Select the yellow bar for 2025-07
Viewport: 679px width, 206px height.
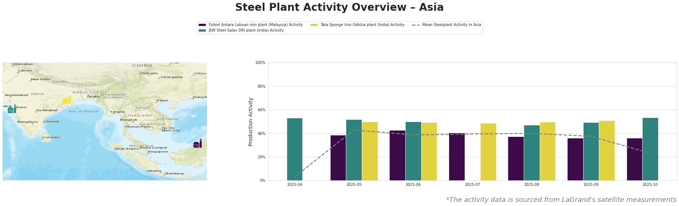tap(488, 152)
